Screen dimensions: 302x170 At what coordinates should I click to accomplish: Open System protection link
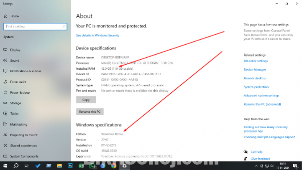tap(256, 87)
